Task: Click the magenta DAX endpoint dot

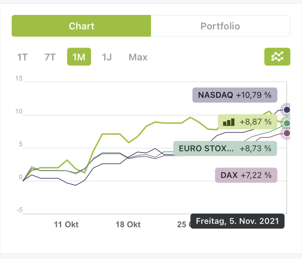Action: click(287, 133)
